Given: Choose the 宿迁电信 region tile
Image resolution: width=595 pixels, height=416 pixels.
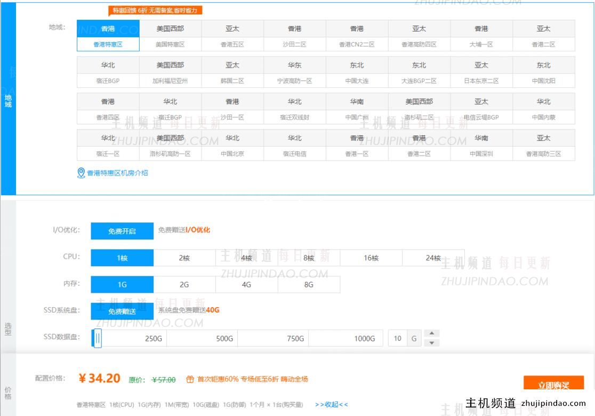Looking at the screenshot, I should [295, 145].
